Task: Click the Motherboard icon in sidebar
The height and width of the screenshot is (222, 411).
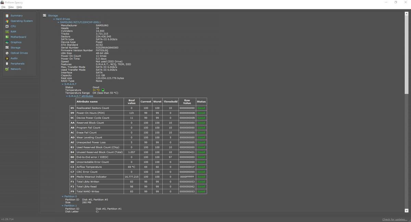Action: 7,37
